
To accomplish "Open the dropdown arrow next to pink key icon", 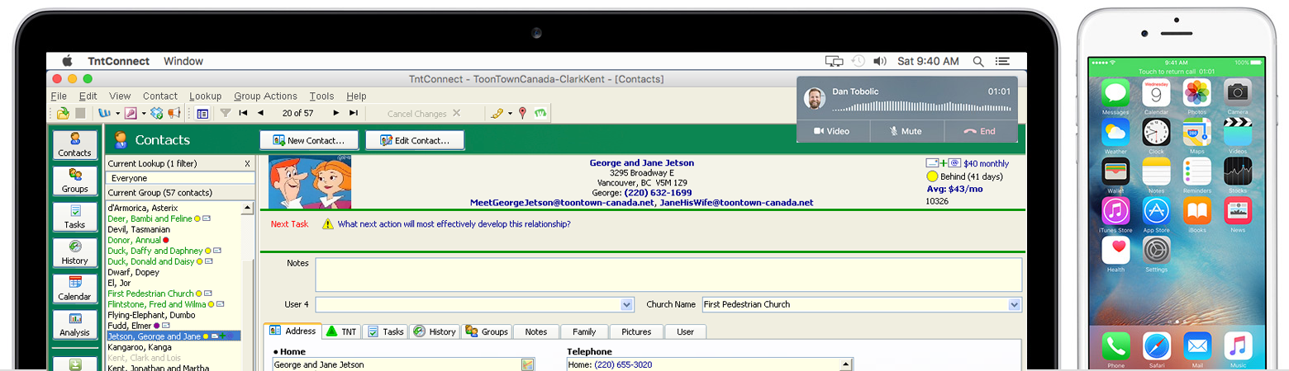I will pyautogui.click(x=145, y=114).
